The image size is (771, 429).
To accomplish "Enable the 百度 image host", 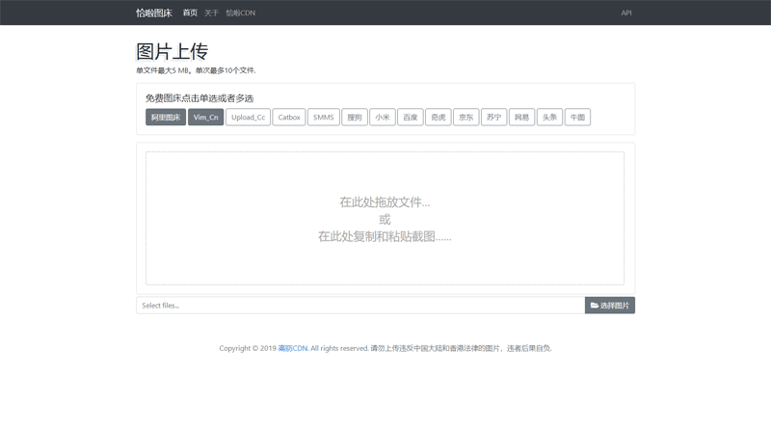I will pyautogui.click(x=411, y=117).
